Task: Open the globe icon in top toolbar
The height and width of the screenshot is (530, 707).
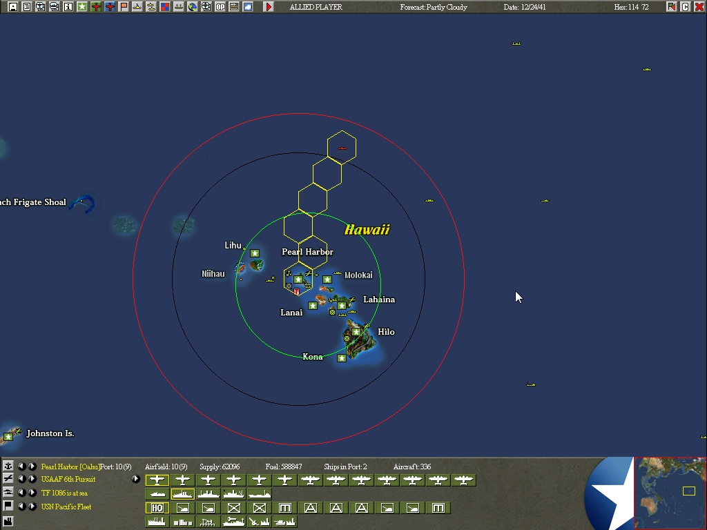Action: point(193,7)
